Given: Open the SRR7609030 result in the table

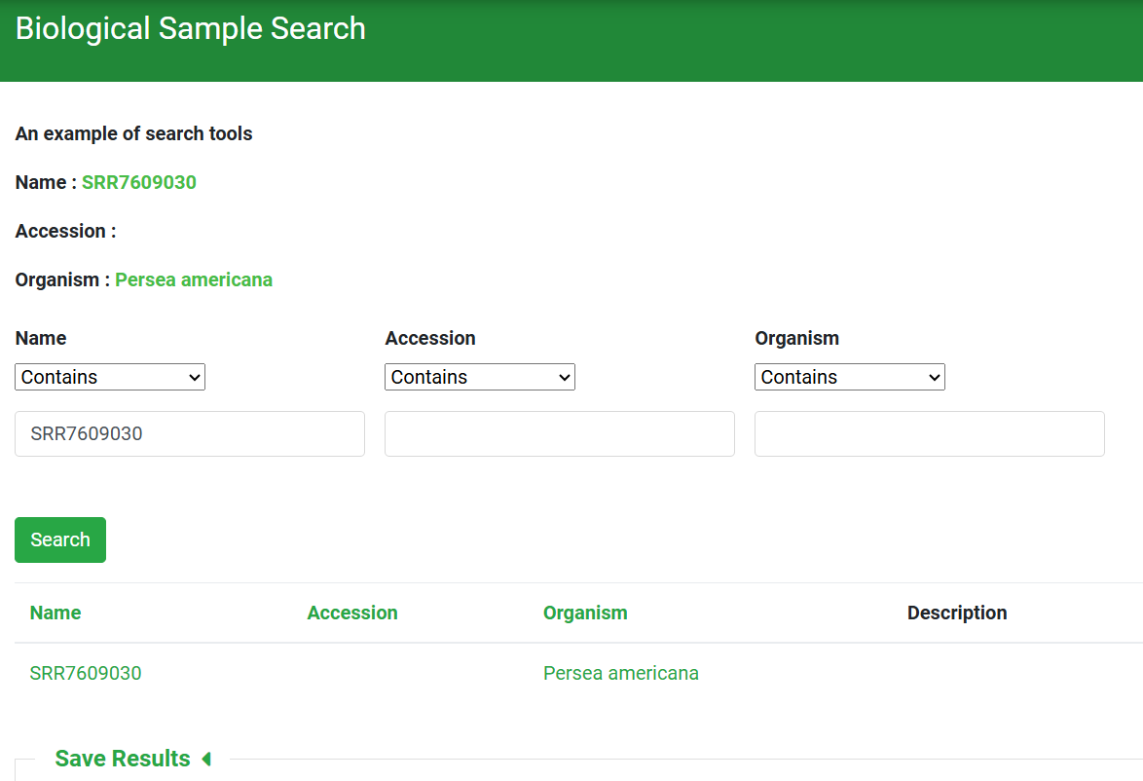Looking at the screenshot, I should tap(86, 673).
